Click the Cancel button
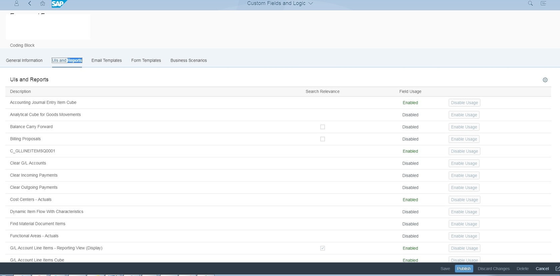The height and width of the screenshot is (276, 560). click(x=542, y=269)
